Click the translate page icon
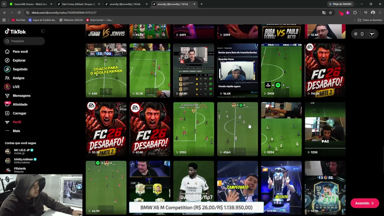384x216 pixels. [324, 13]
